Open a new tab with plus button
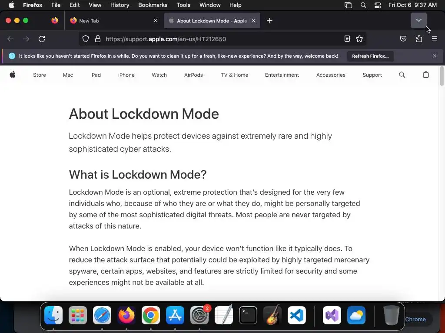Screen dimensions: 445x333 [269, 21]
